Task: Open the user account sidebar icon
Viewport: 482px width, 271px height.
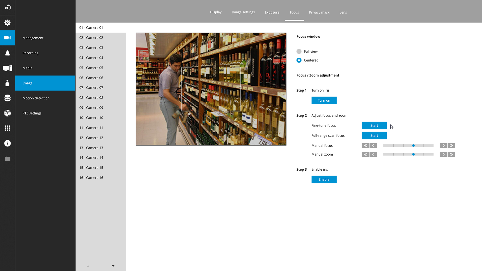Action: pyautogui.click(x=8, y=83)
